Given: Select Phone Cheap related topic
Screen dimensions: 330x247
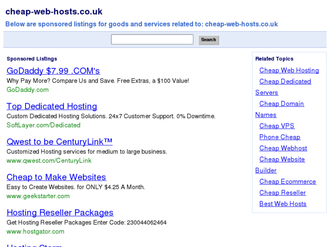Looking at the screenshot, I should [x=280, y=137].
